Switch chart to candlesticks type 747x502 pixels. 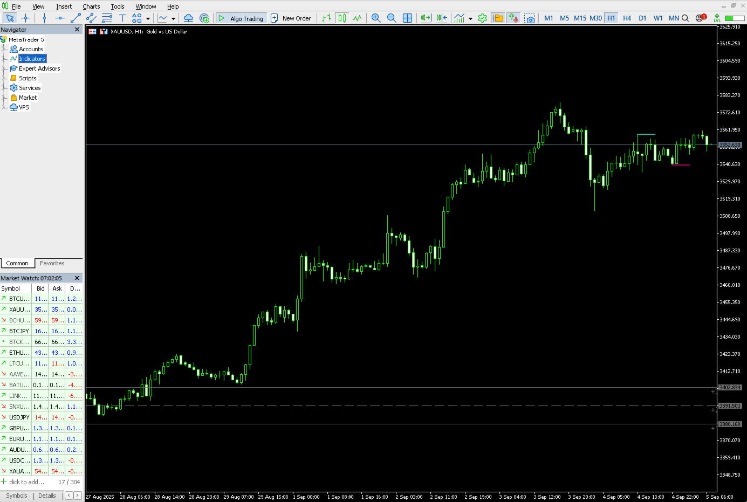[342, 18]
